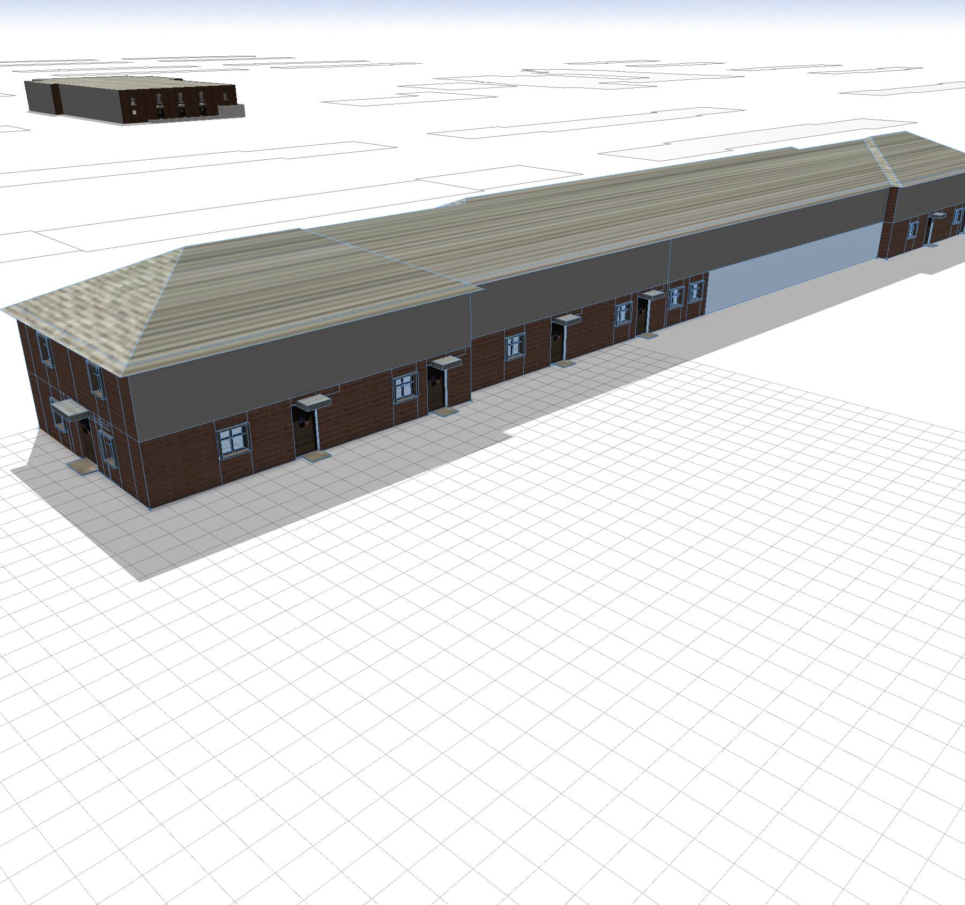Click the ground-floor window nearest the front corner
Image resolution: width=965 pixels, height=905 pixels.
234,440
